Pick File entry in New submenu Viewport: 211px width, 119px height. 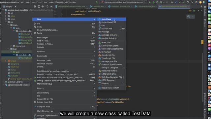click(x=111, y=25)
